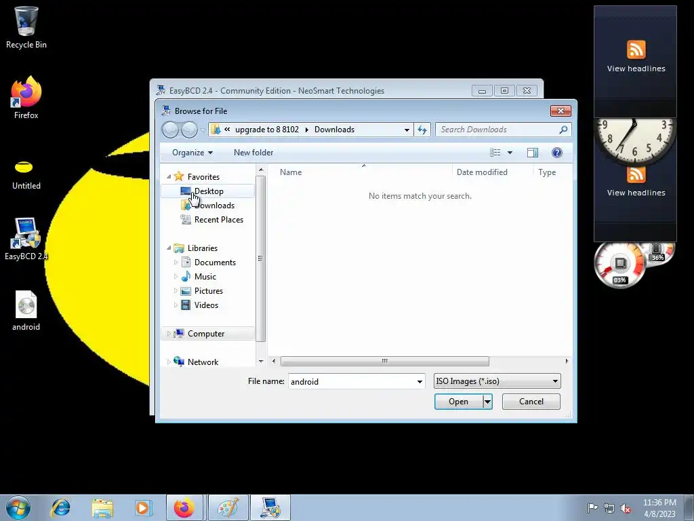Open the File name dropdown list
This screenshot has width=694, height=521.
tap(419, 381)
